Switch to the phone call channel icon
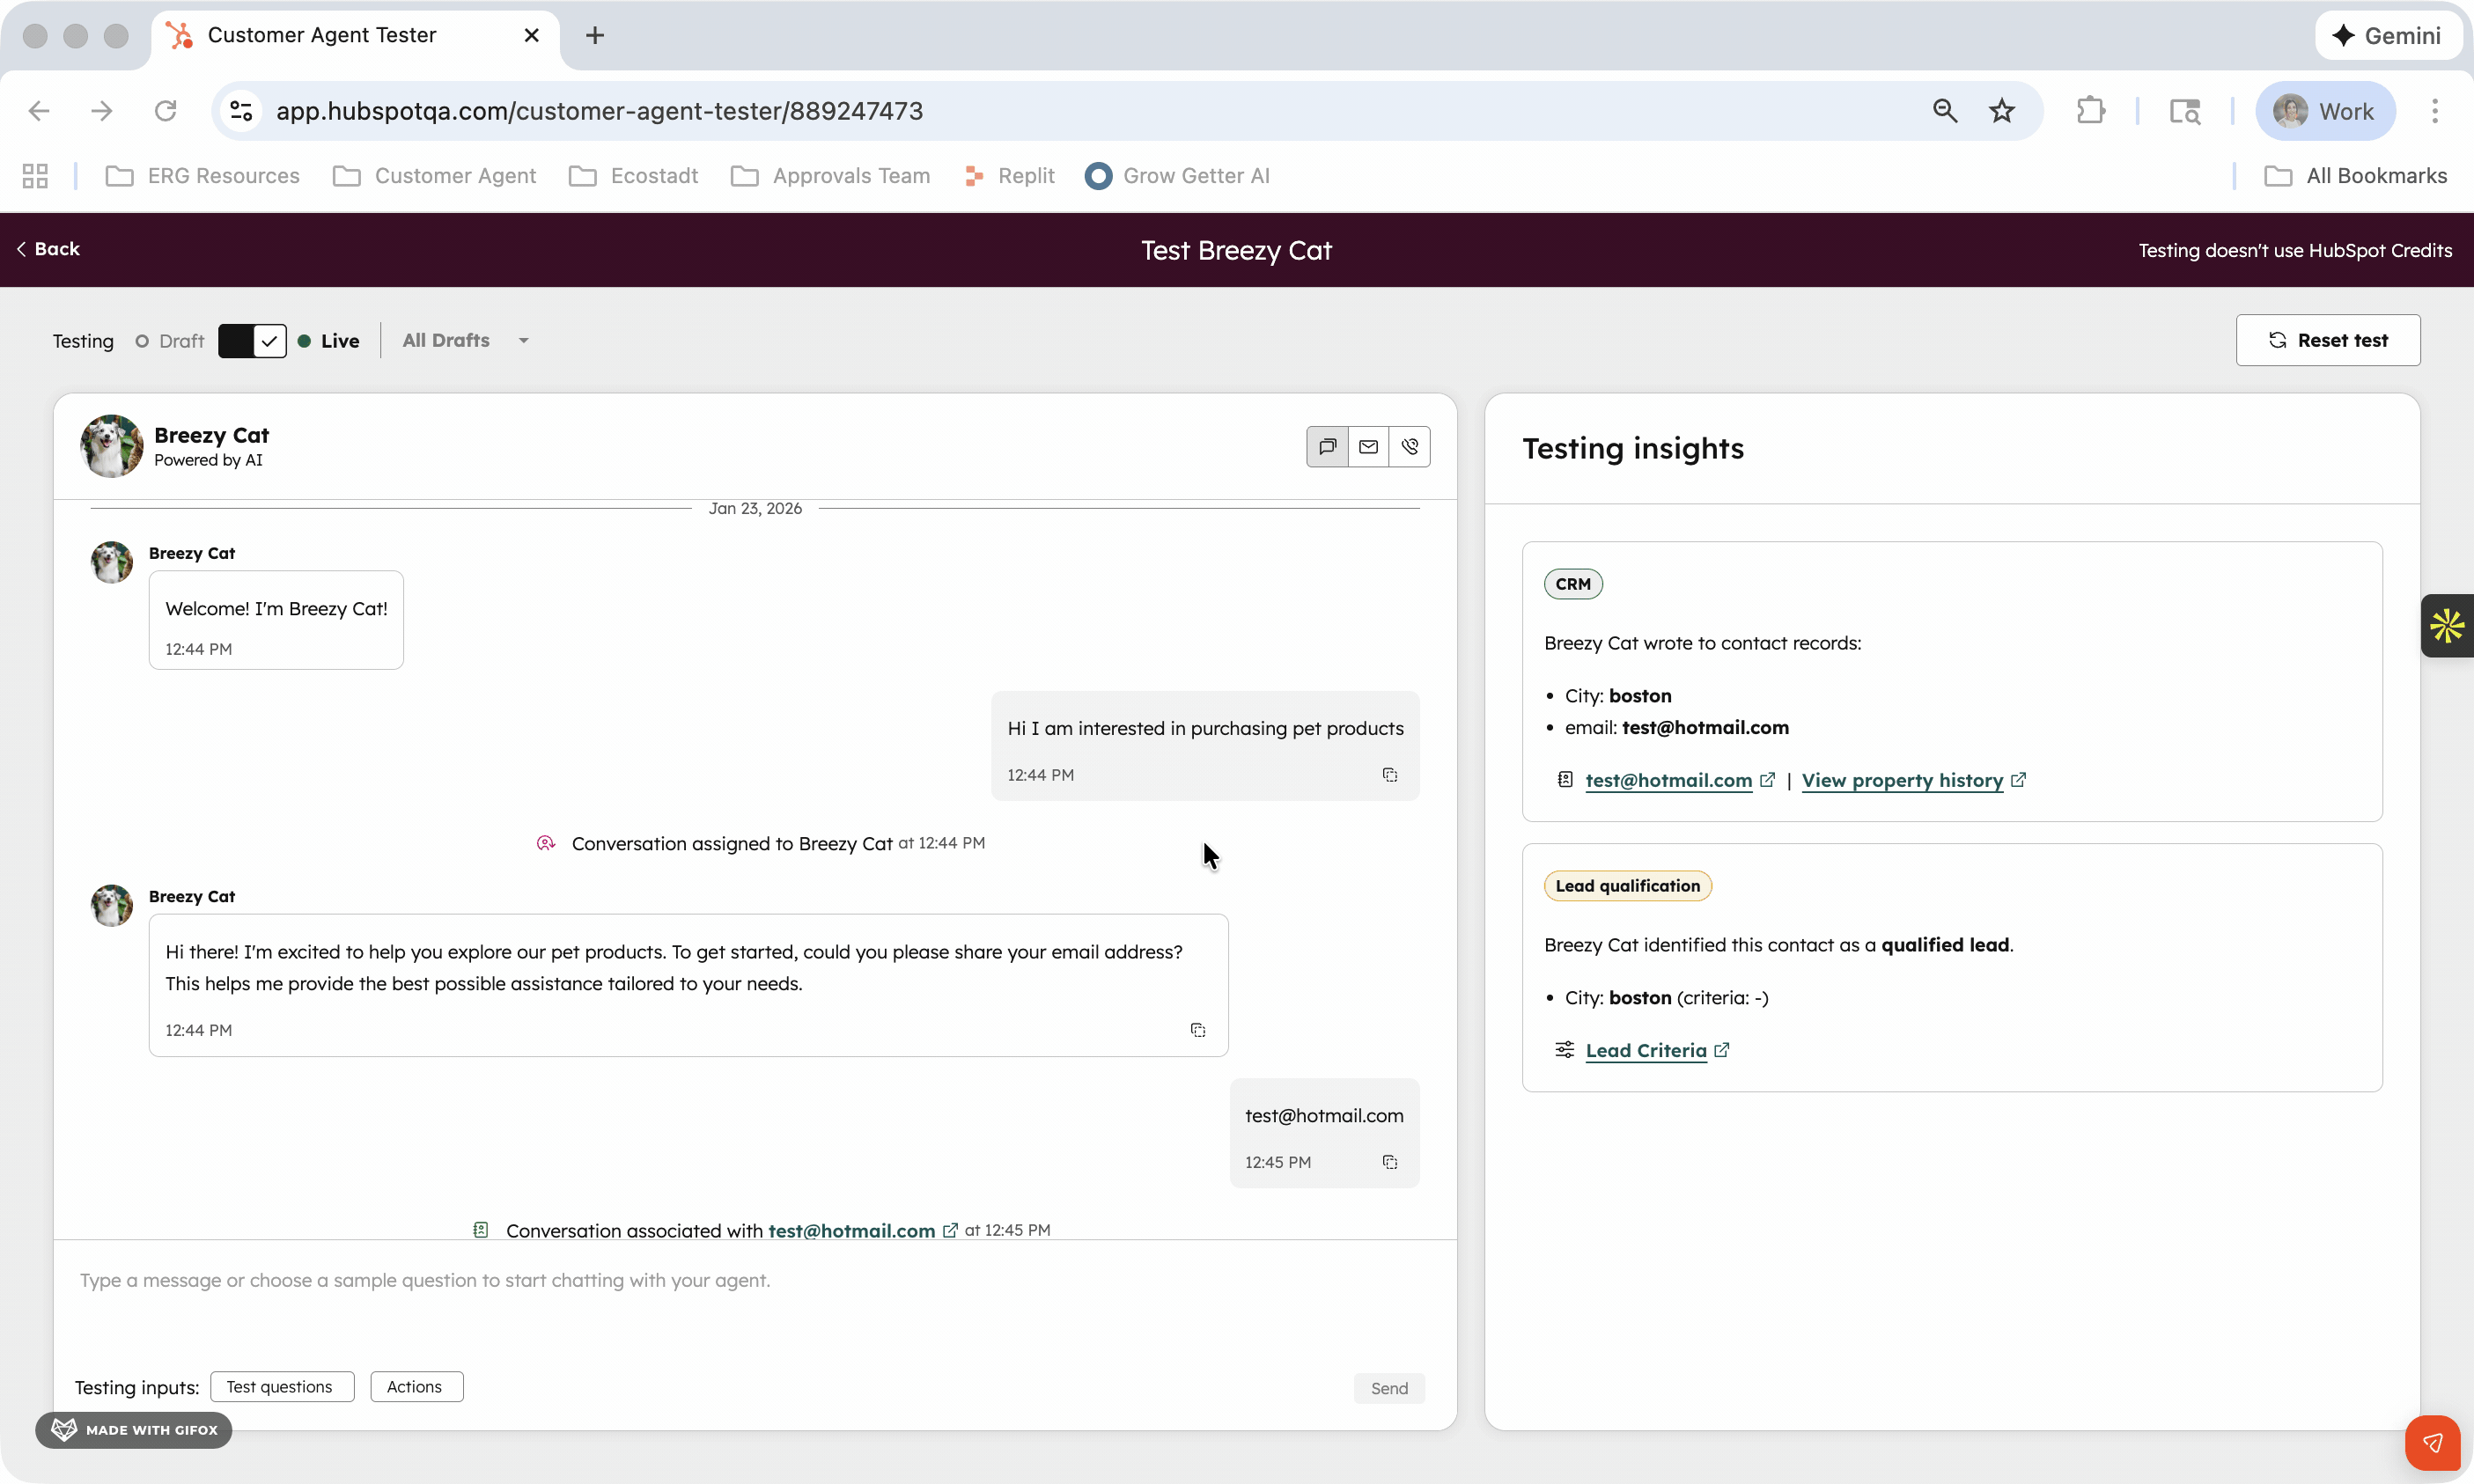The image size is (2474, 1484). pyautogui.click(x=1409, y=446)
